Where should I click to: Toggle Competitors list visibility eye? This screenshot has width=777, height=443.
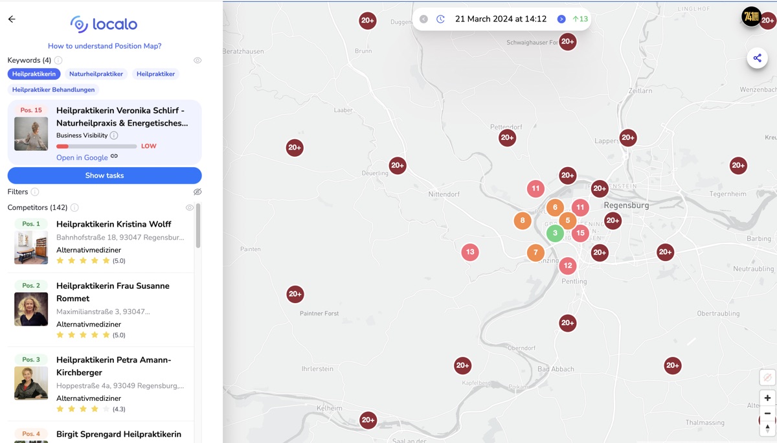[x=190, y=207]
